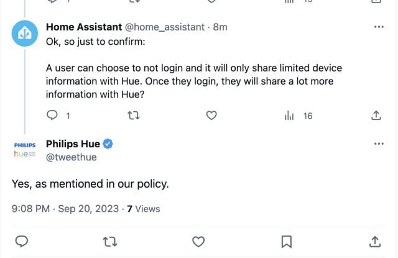Image resolution: width=398 pixels, height=258 pixels.
Task: Like the Philips Hue tweet
Action: 198,241
